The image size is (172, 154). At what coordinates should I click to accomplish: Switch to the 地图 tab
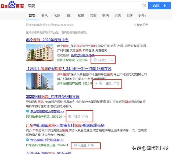click(130, 16)
